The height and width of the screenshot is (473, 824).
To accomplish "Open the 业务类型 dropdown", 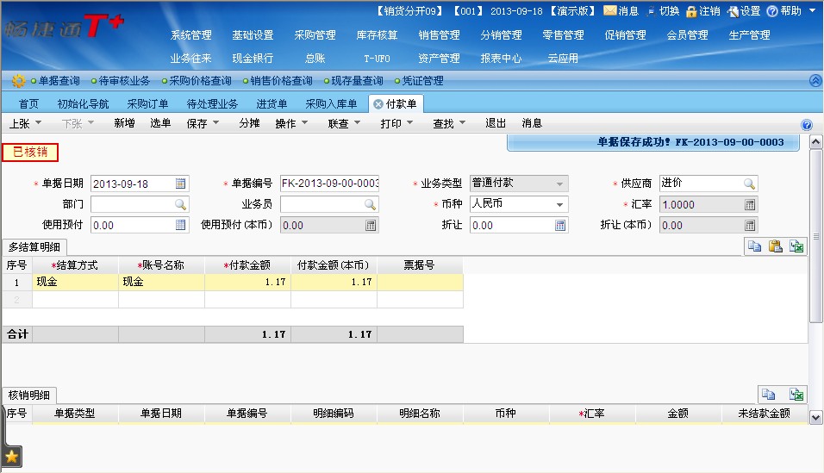I will point(559,184).
